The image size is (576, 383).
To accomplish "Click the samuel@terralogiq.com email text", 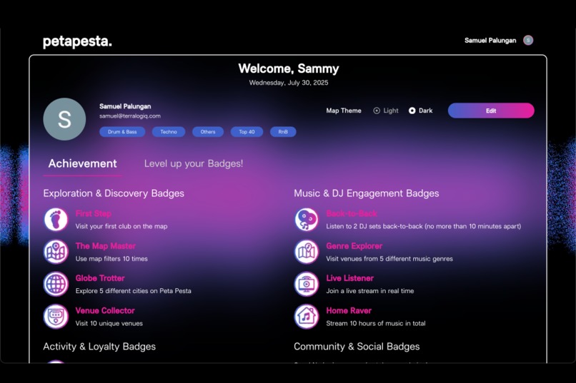I will click(x=130, y=116).
